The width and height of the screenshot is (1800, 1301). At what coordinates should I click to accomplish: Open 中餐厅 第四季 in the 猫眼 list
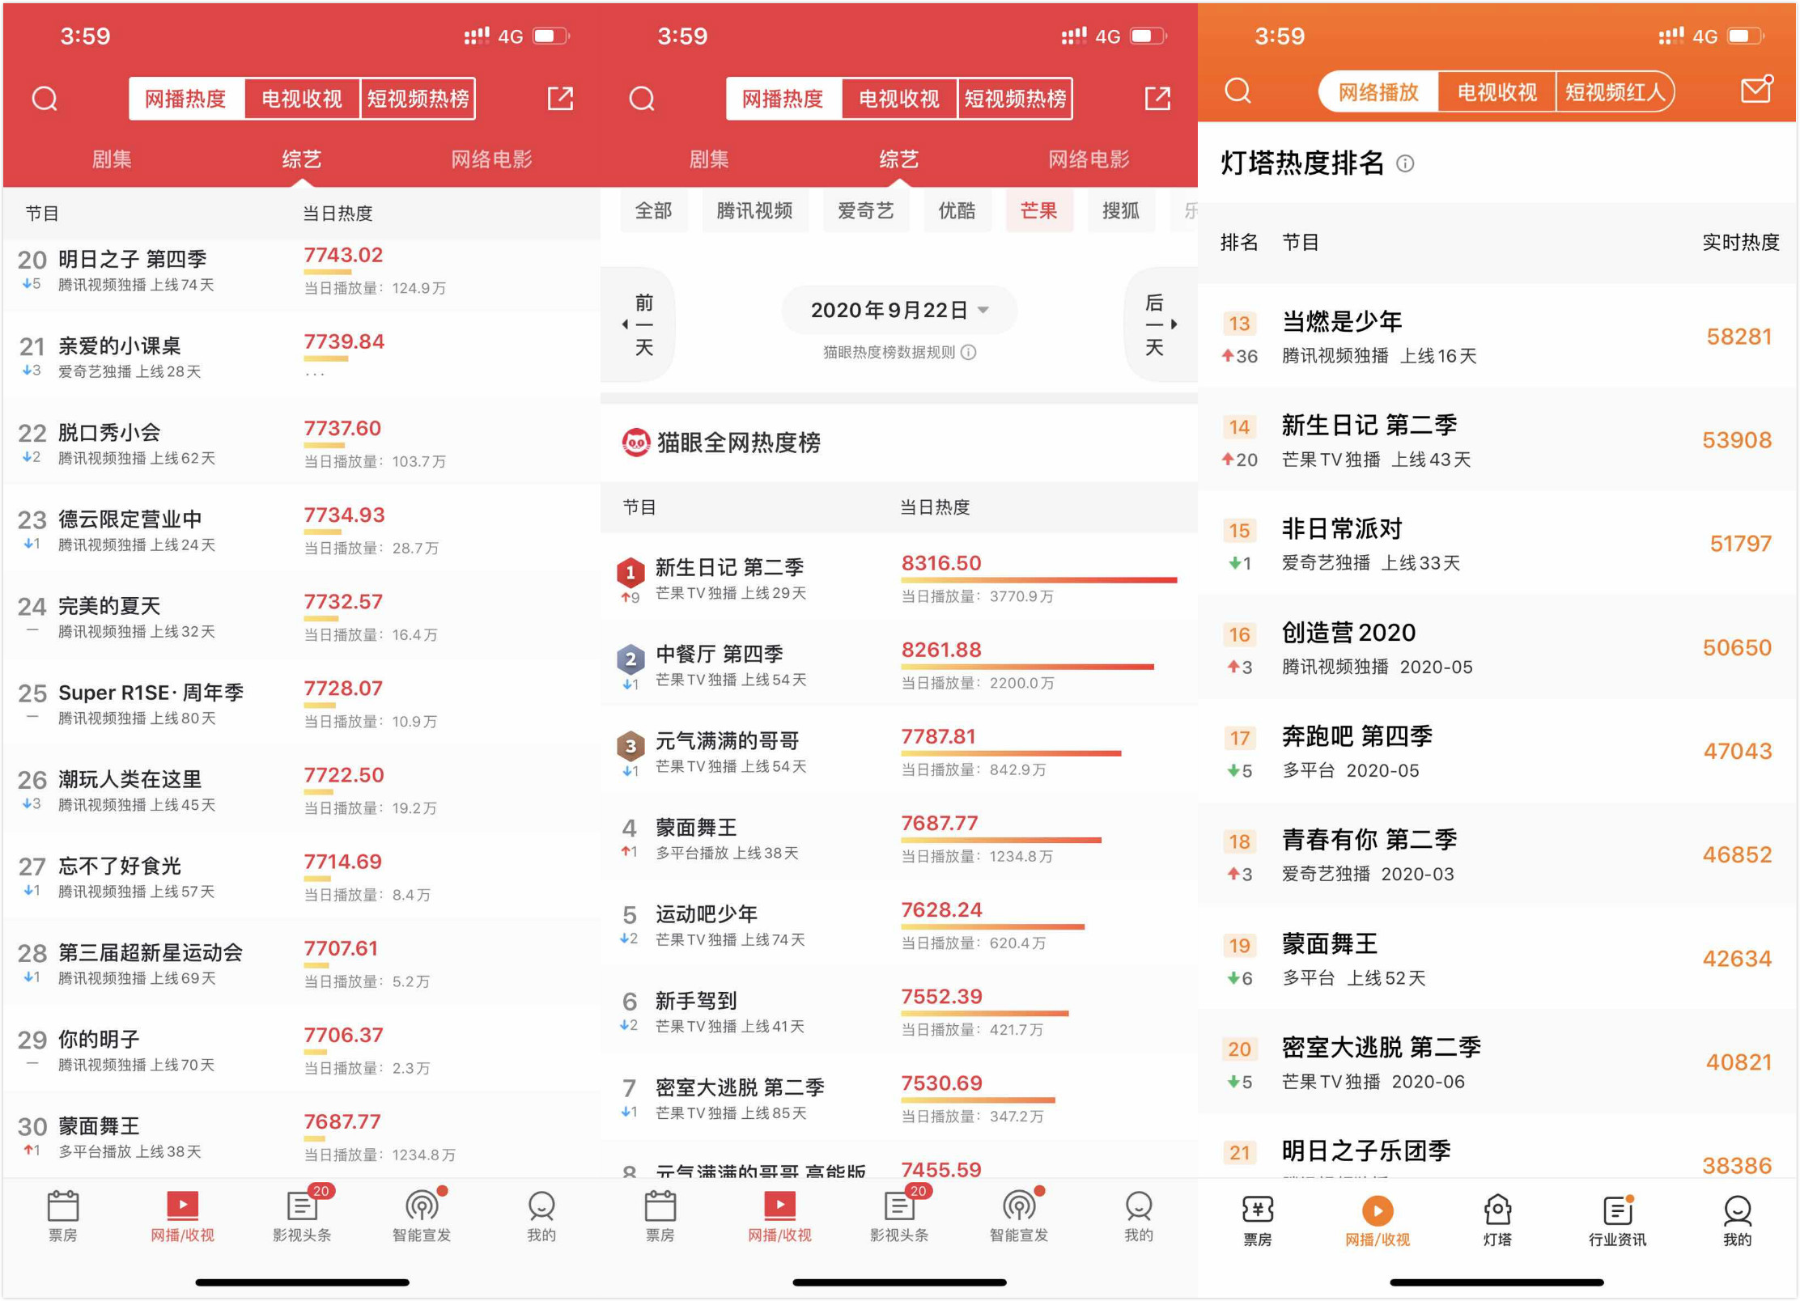point(899,665)
